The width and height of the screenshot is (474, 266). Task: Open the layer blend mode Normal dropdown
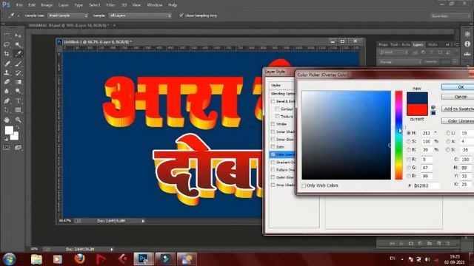(x=400, y=62)
